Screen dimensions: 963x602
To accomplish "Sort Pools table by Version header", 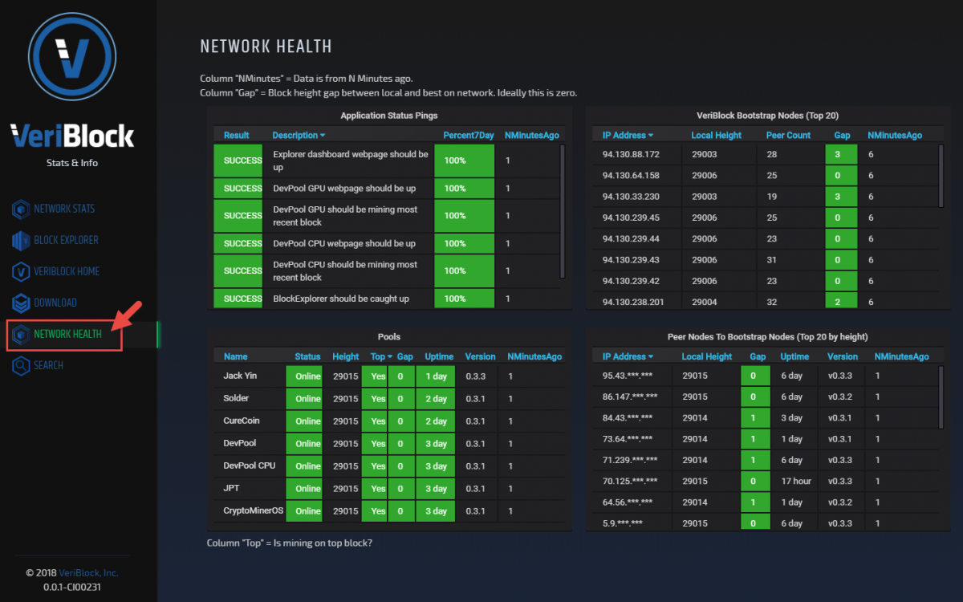I will (x=481, y=356).
